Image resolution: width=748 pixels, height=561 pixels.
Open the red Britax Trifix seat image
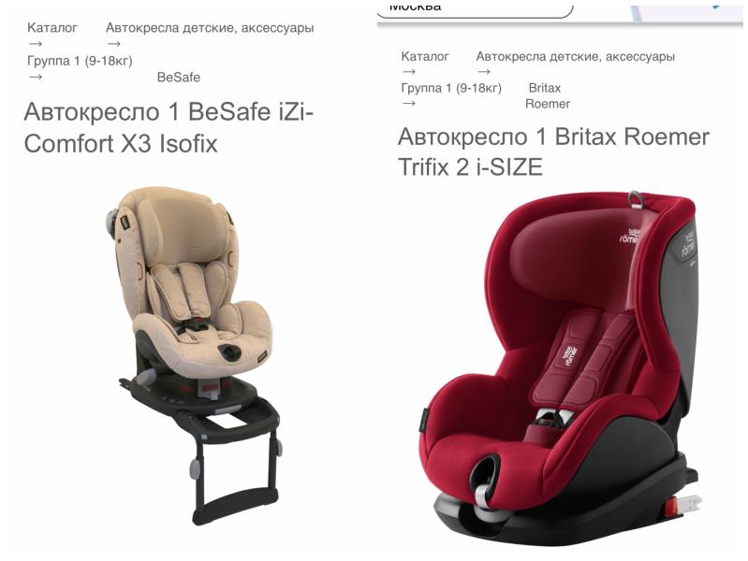pyautogui.click(x=561, y=367)
